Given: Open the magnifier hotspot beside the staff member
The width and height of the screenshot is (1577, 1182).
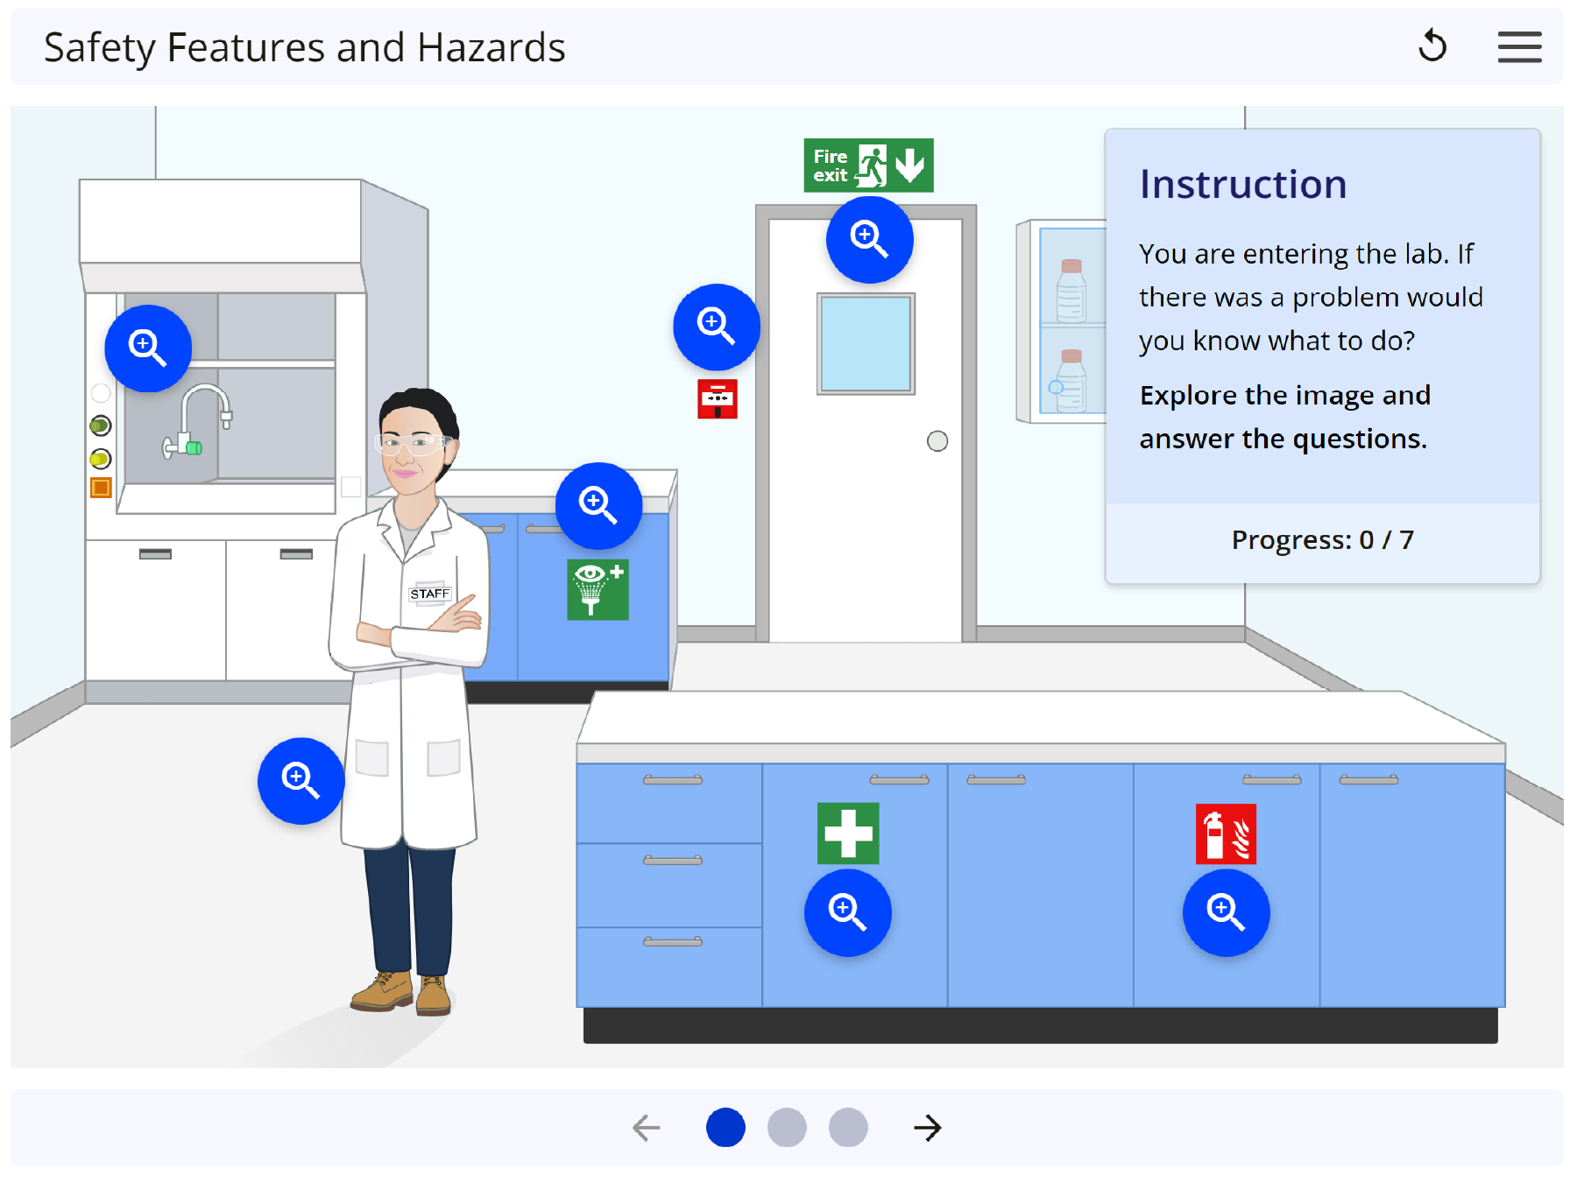Looking at the screenshot, I should tap(301, 781).
